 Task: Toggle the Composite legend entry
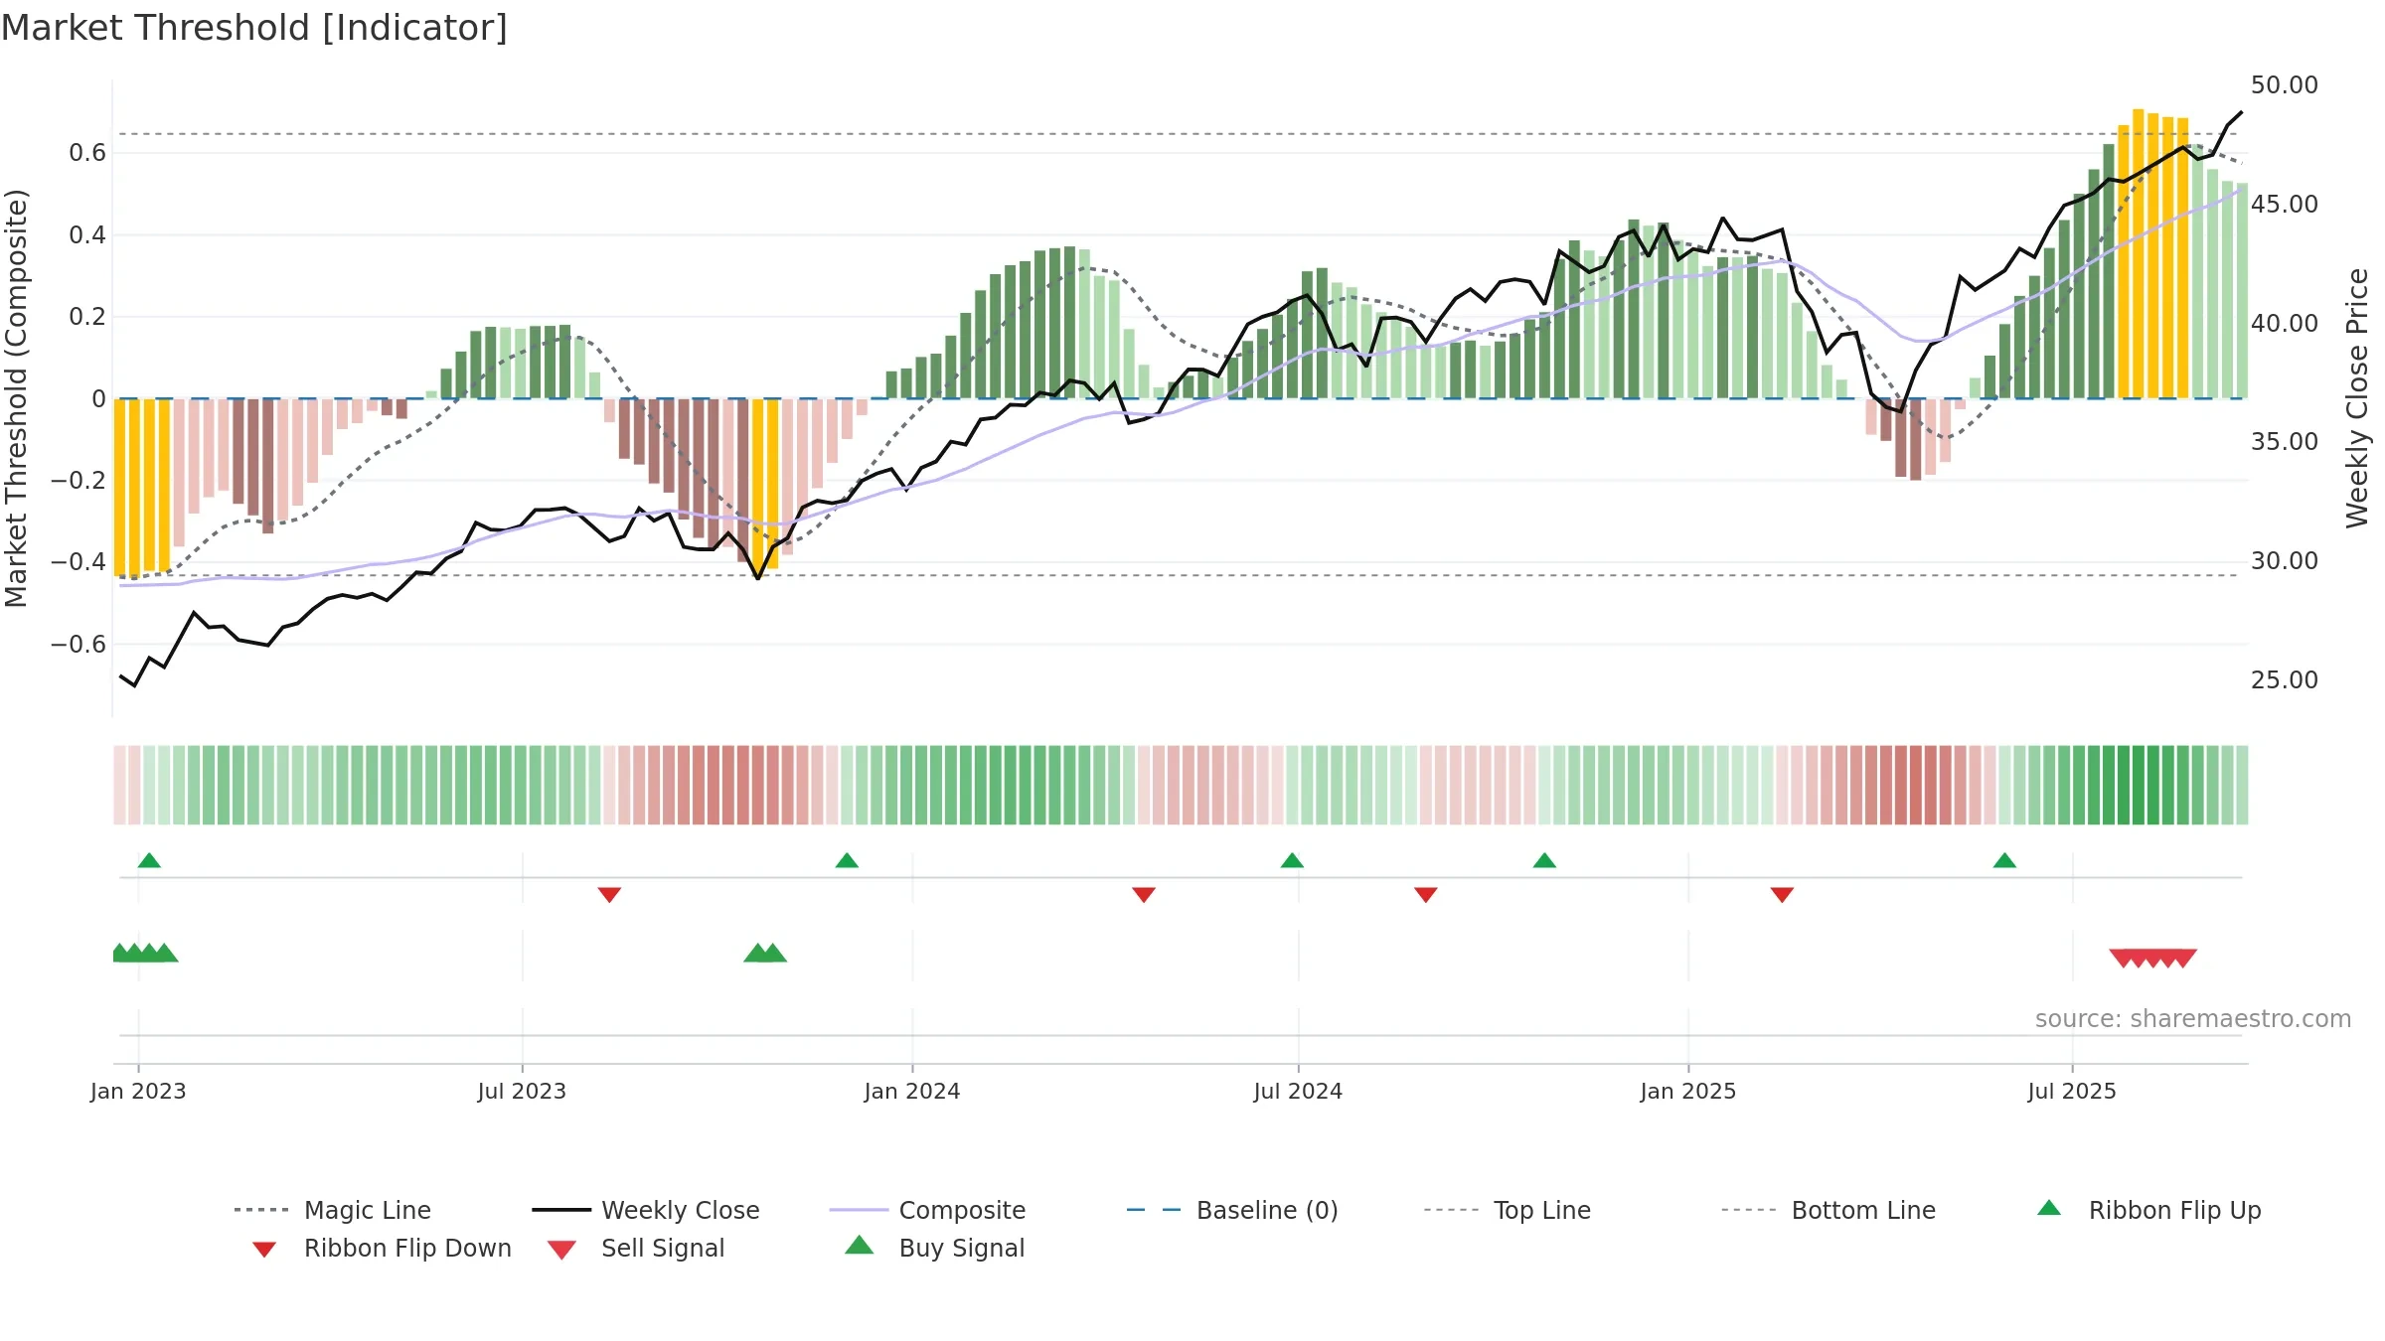(x=927, y=1210)
